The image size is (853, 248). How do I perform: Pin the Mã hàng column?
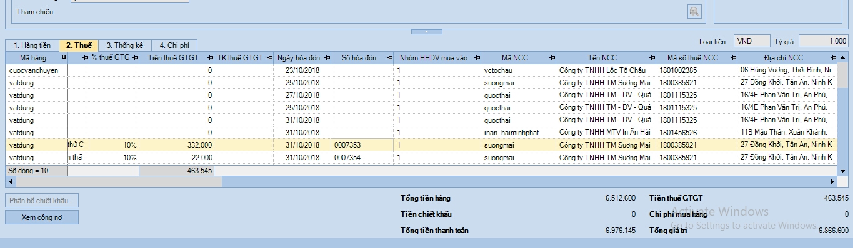tap(64, 58)
